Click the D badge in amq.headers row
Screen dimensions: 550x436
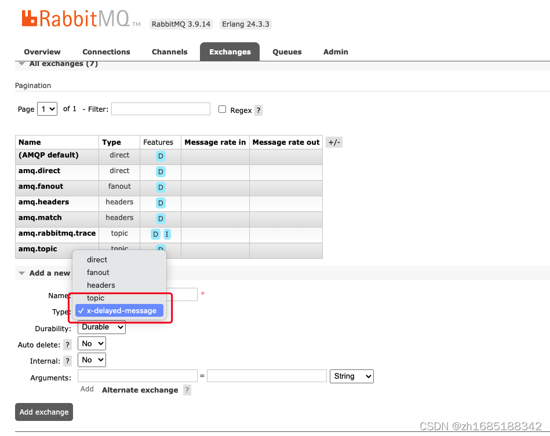click(161, 203)
